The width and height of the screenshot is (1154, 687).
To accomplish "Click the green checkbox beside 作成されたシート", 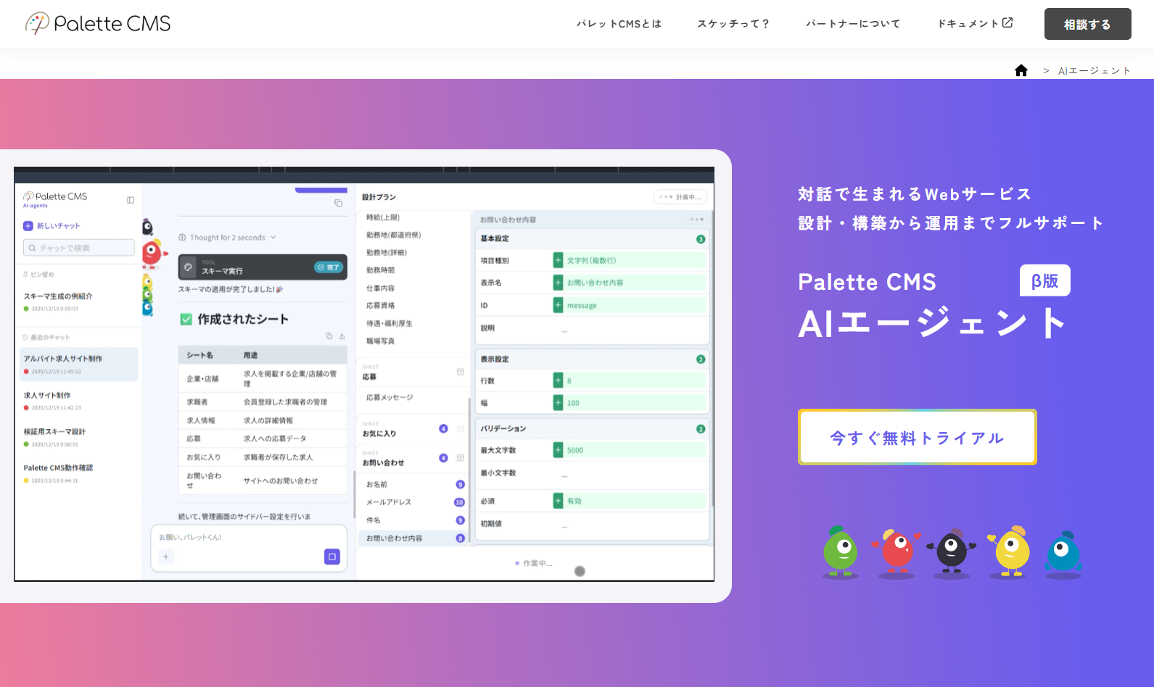I will (x=186, y=319).
